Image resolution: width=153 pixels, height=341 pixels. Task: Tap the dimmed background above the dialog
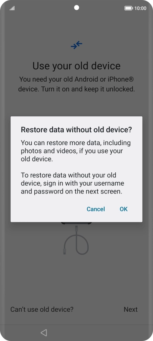76,105
